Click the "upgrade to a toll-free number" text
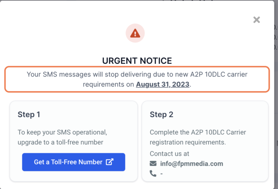 point(60,142)
